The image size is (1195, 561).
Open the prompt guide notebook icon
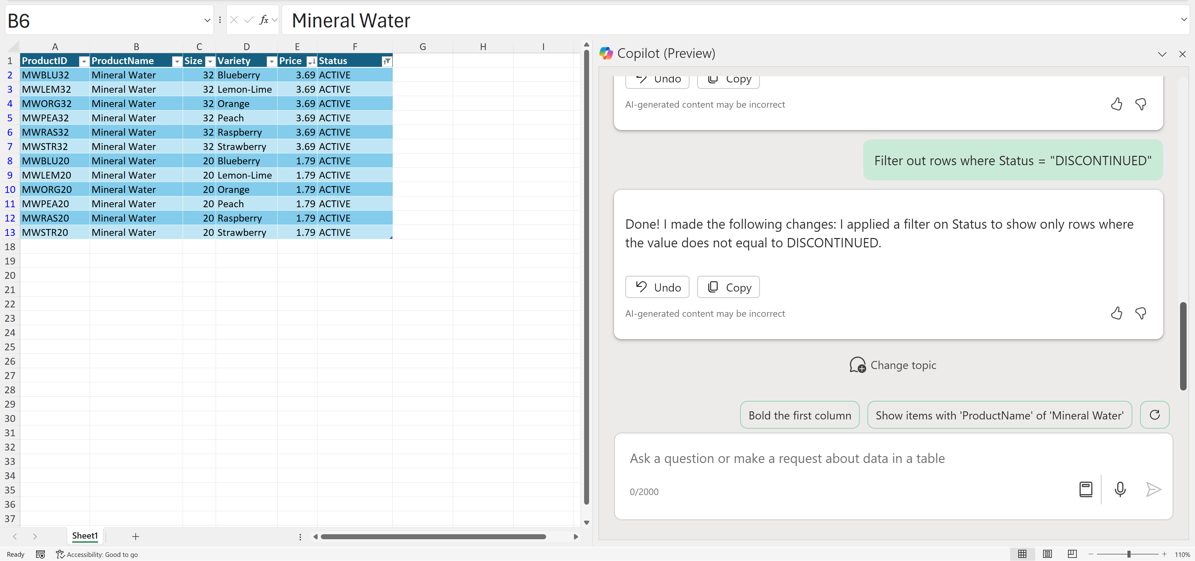point(1085,489)
